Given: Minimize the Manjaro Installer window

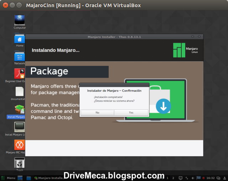Looking at the screenshot, I should pos(192,37).
